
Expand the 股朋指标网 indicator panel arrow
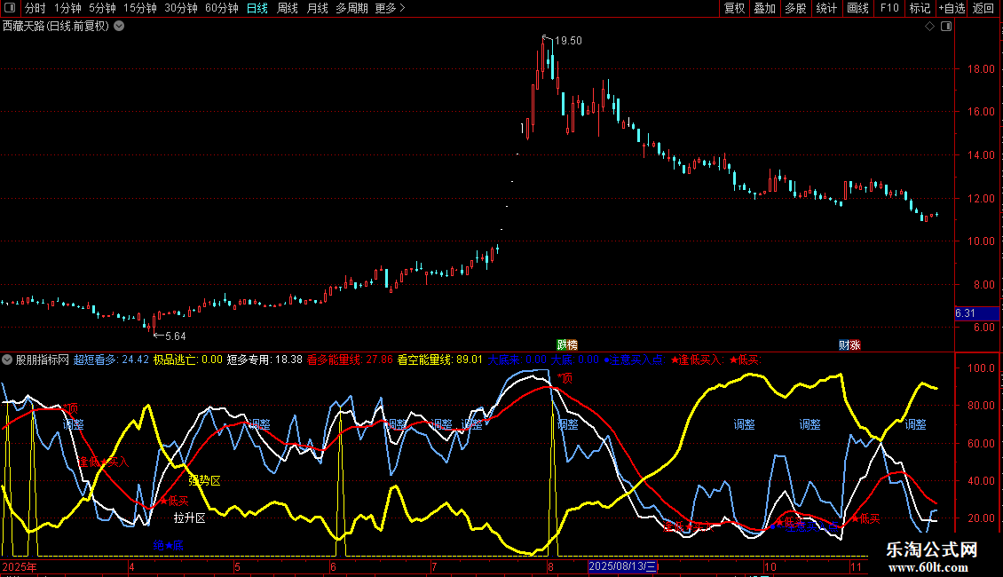7,360
